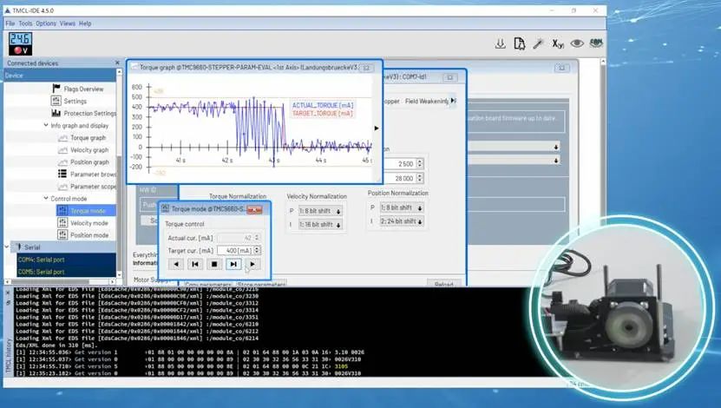Open the wizard wand tool in toolbar
Screen dimensions: 721x408
[x=538, y=43]
